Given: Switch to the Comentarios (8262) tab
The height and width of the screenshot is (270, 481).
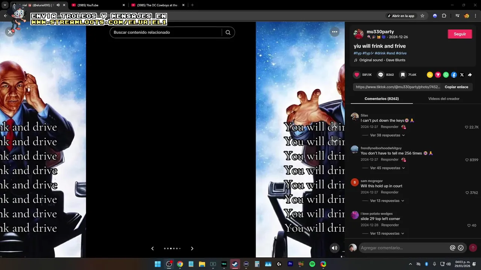Looking at the screenshot, I should (381, 99).
